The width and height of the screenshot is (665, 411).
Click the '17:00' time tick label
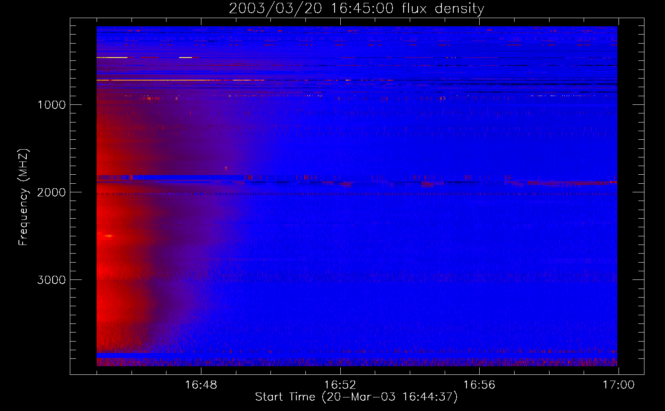click(x=619, y=385)
